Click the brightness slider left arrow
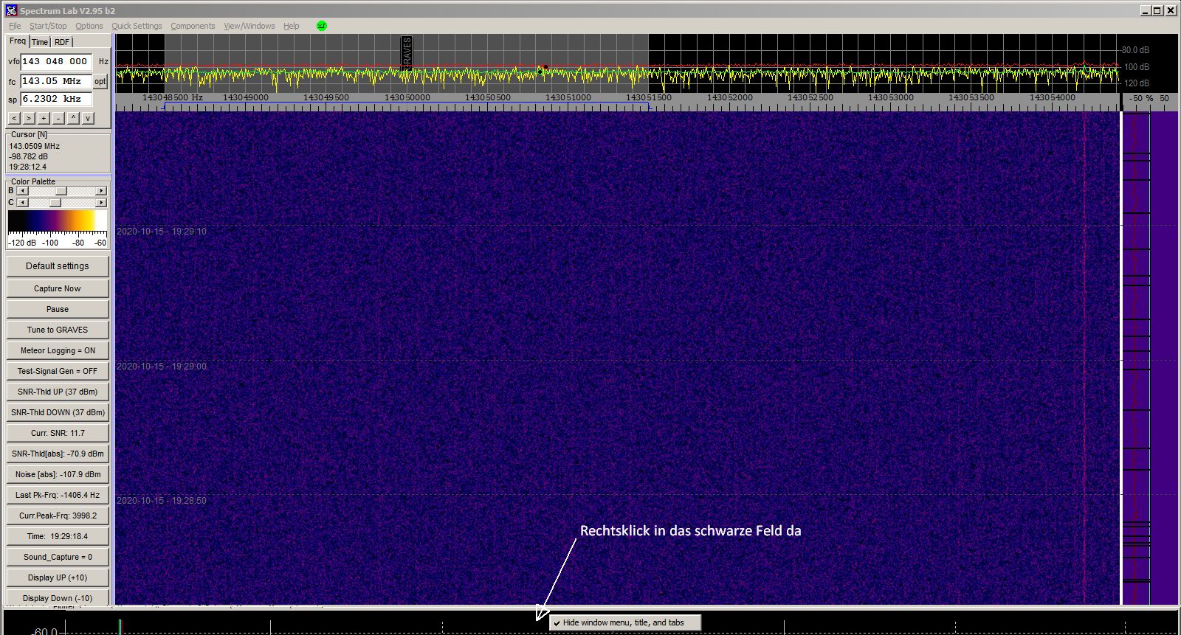The height and width of the screenshot is (635, 1181). tap(21, 191)
